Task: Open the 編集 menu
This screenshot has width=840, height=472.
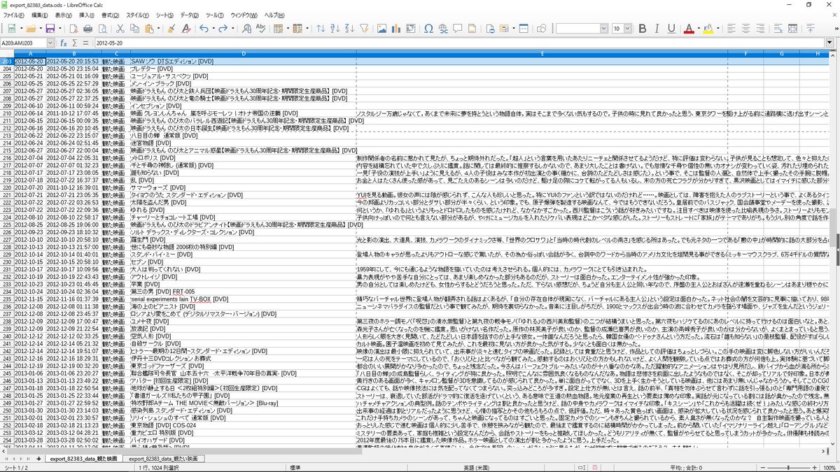Action: coord(39,15)
